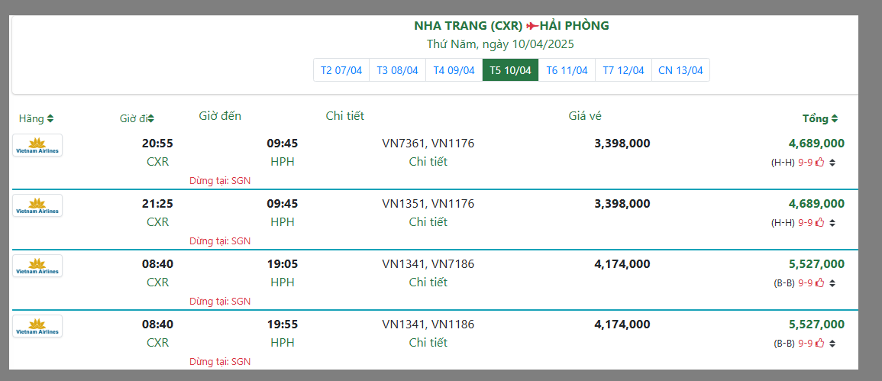882x381 pixels.
Task: Open Chi tiết link for VN7361, VN1176
Action: click(x=428, y=161)
